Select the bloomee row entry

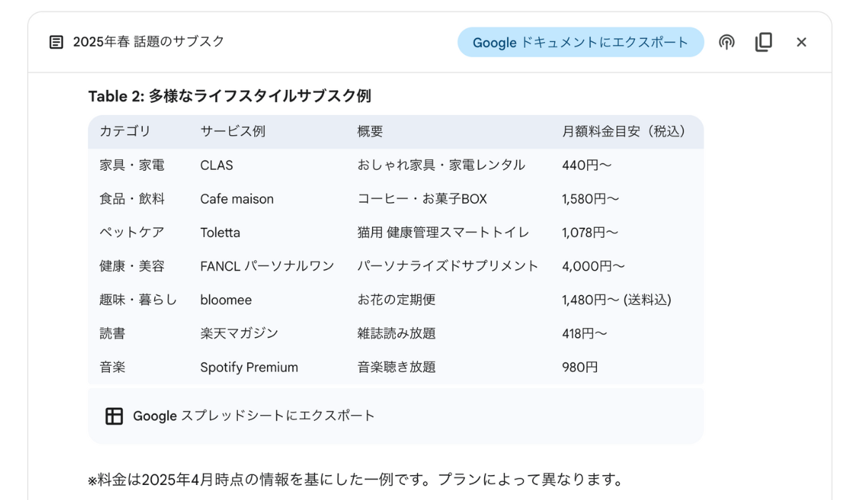pos(226,300)
